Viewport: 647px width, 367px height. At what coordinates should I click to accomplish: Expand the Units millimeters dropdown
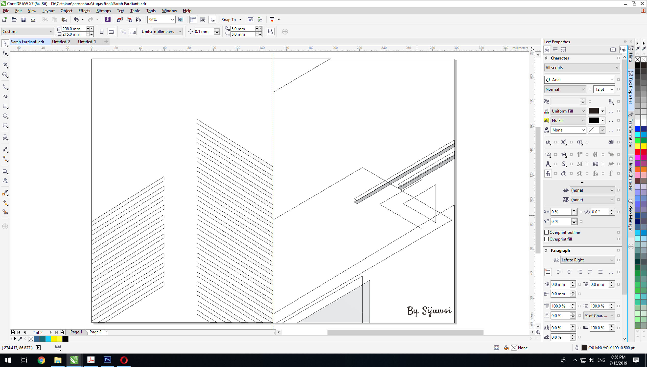point(180,32)
